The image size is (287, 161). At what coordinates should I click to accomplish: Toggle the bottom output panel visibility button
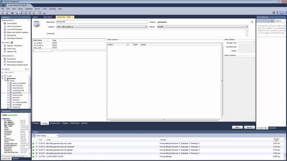click(x=282, y=13)
